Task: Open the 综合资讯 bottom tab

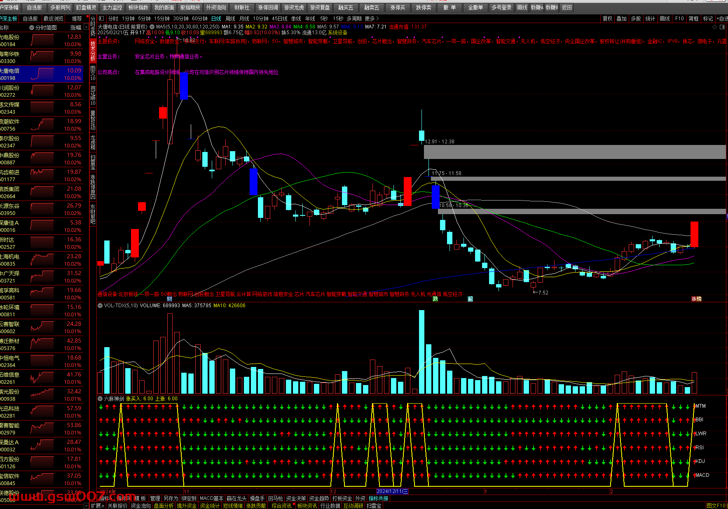Action: 281,506
